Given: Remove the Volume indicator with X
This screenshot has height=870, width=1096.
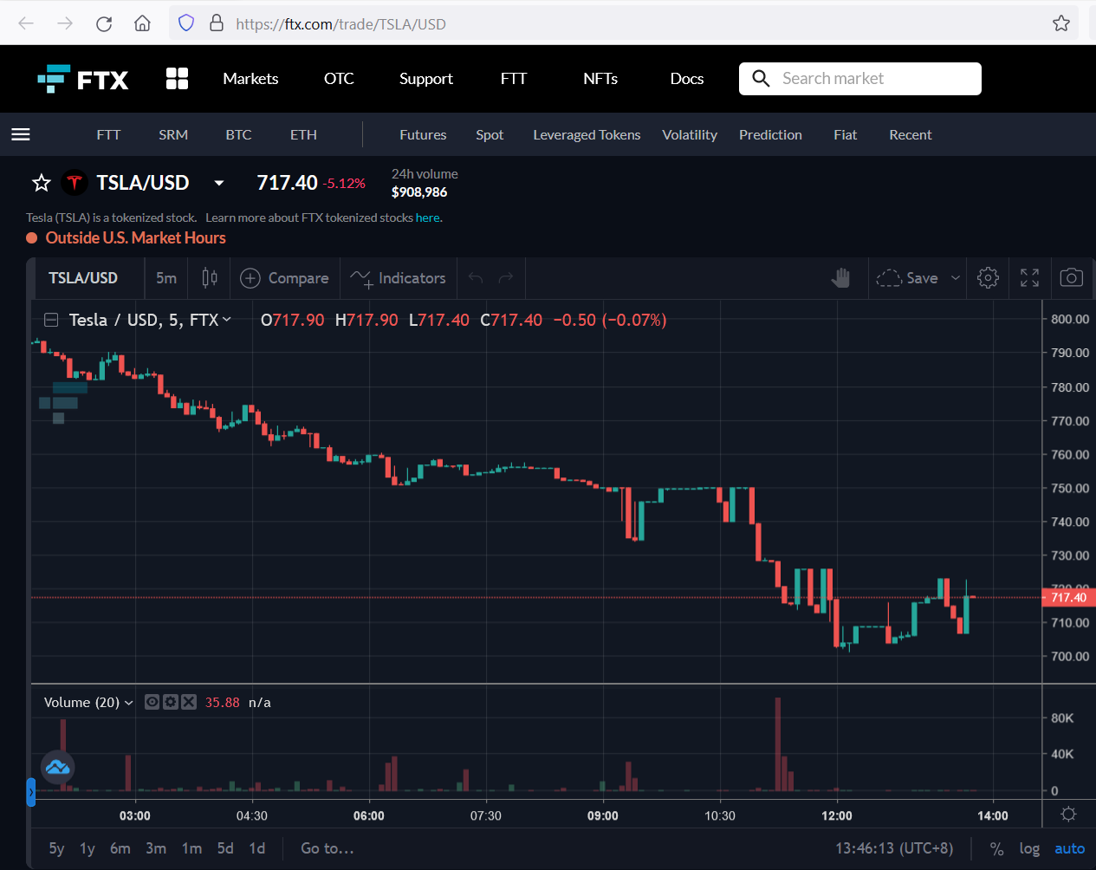Looking at the screenshot, I should coord(189,702).
